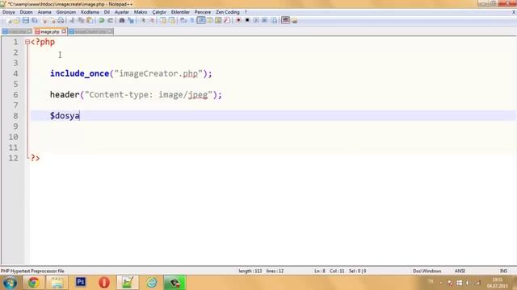This screenshot has height=290, width=517.
Task: Open the Görünüm menu
Action: point(66,12)
